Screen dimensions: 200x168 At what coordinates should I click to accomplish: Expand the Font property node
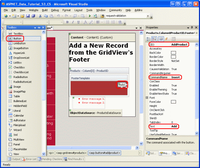pos(147,98)
